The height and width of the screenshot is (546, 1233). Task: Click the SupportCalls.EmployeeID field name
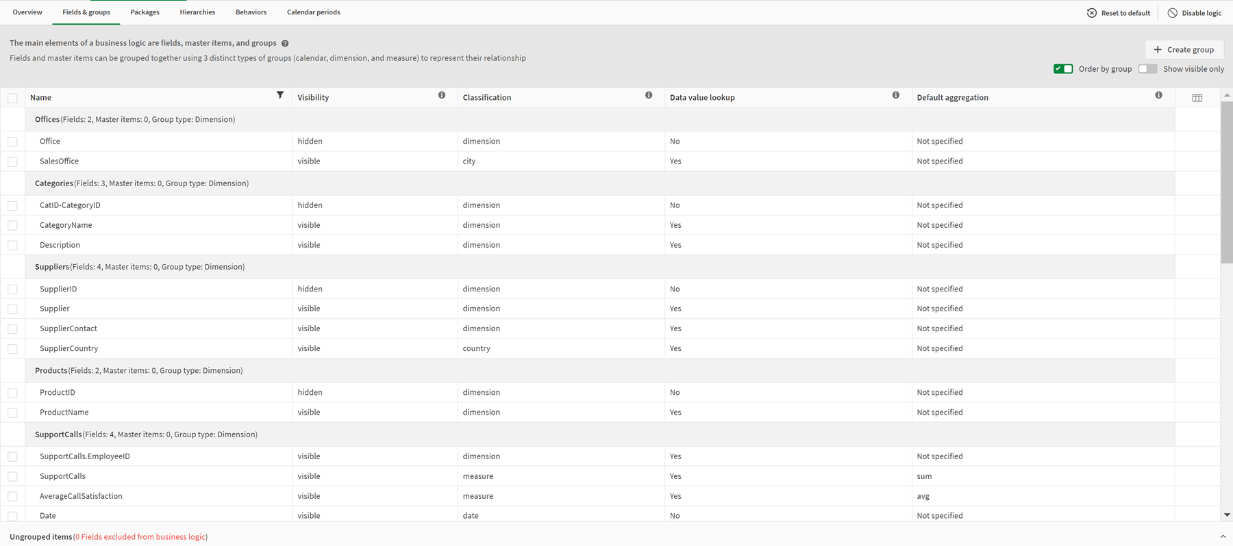[x=85, y=456]
